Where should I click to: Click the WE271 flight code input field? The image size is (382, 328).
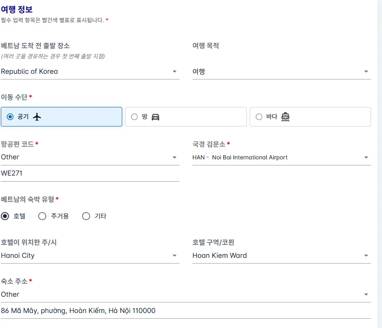[x=90, y=173]
